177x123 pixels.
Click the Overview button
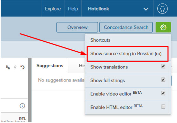pos(77,27)
